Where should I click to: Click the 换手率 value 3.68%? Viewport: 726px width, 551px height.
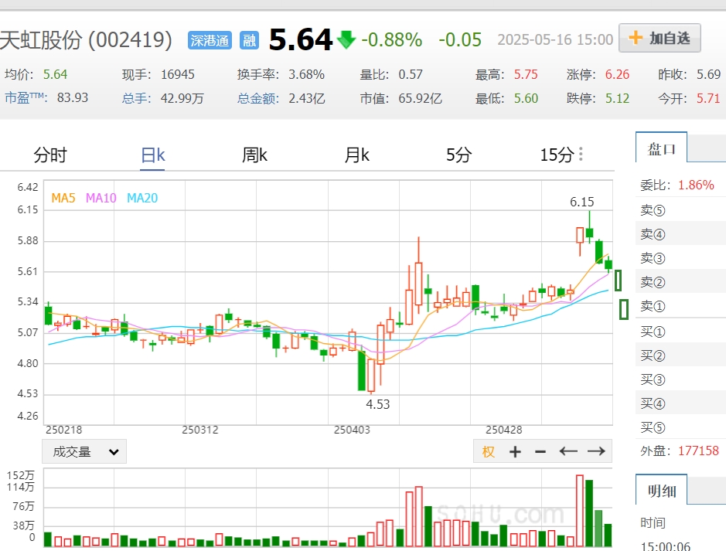click(306, 74)
